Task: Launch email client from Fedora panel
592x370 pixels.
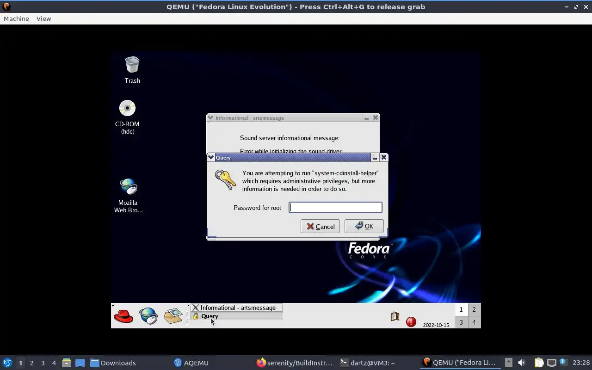Action: 173,315
